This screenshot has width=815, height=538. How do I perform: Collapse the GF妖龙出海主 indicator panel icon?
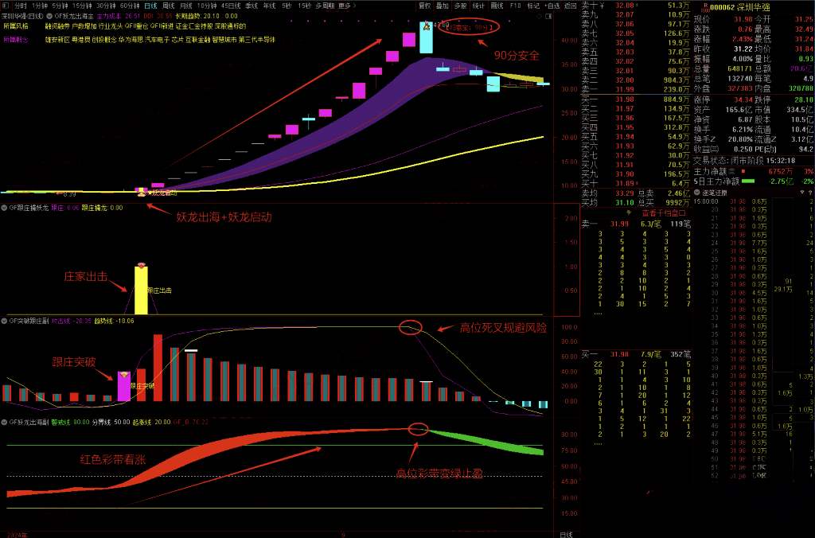(50, 15)
